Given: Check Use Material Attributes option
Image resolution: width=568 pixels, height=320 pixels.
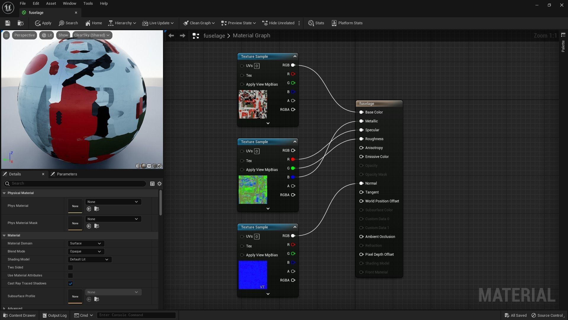Looking at the screenshot, I should coord(70,276).
